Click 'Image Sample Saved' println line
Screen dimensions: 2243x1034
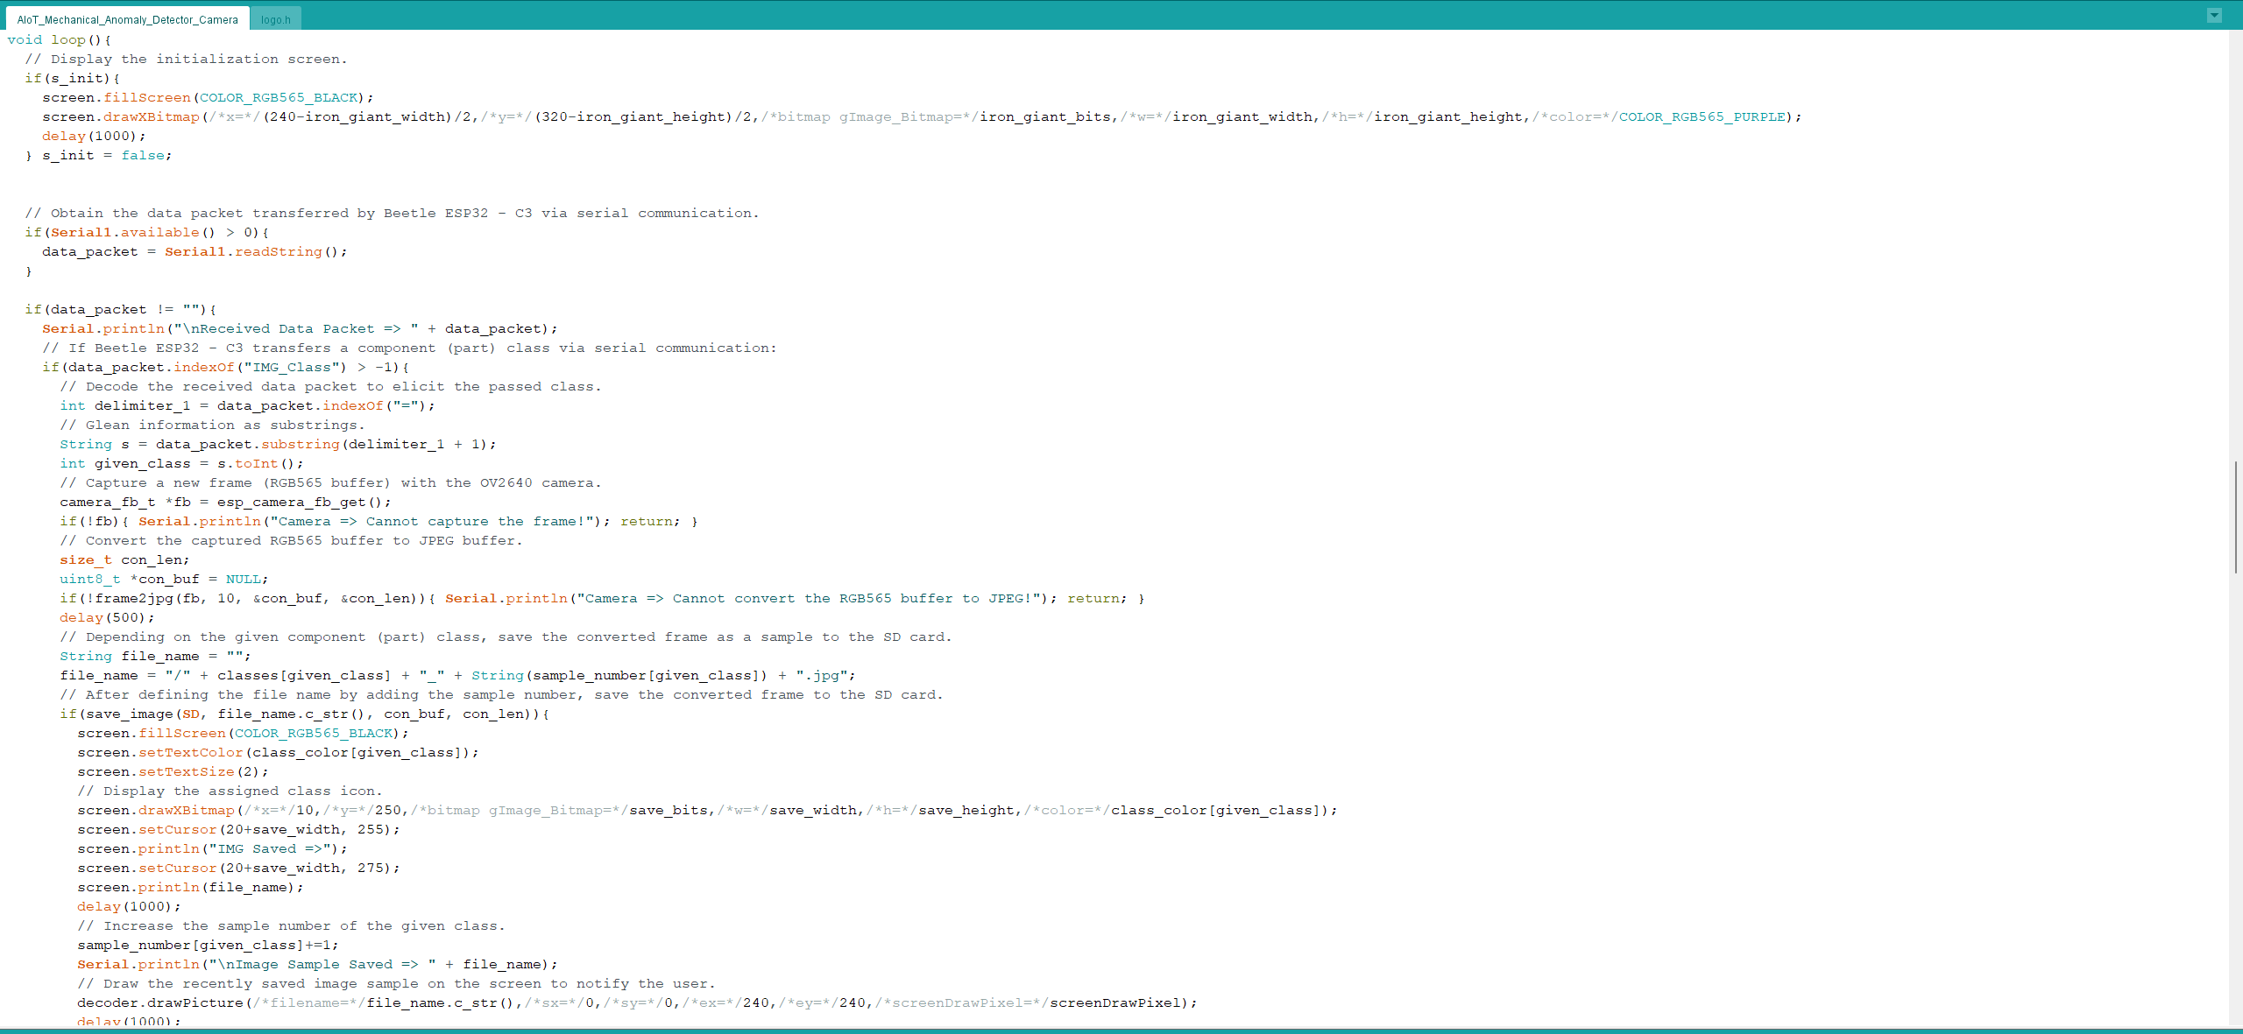[317, 965]
